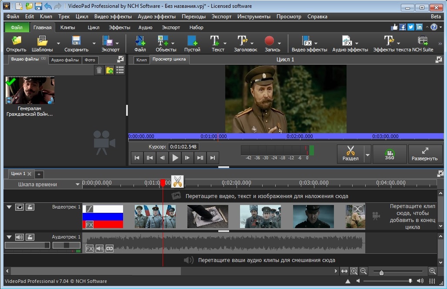The image size is (447, 289).
Task: Switch to the Клипы ribbon tab
Action: (67, 27)
